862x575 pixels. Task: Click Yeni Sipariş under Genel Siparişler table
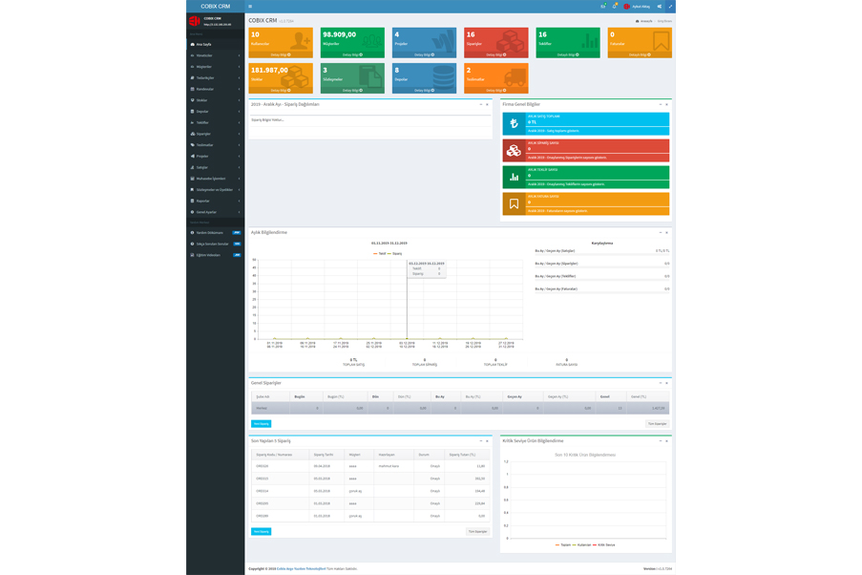[262, 424]
